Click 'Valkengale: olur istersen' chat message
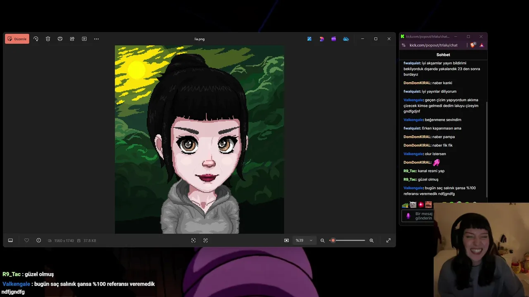The image size is (529, 297). 424,154
